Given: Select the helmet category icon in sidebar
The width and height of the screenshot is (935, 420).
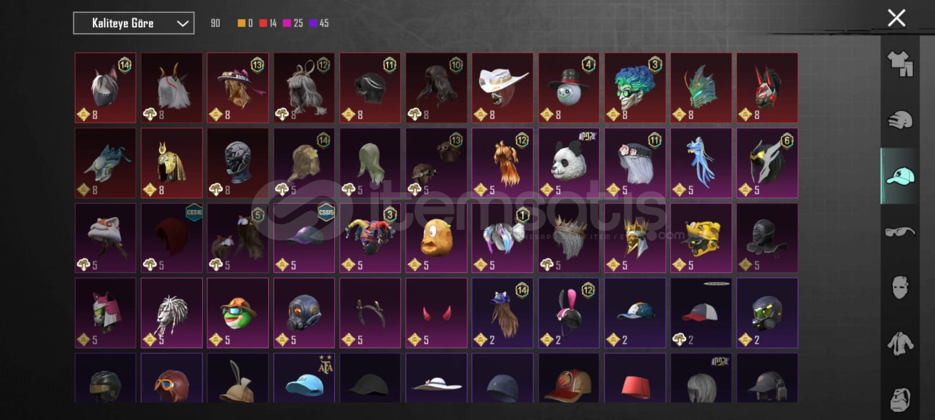Looking at the screenshot, I should pyautogui.click(x=900, y=120).
